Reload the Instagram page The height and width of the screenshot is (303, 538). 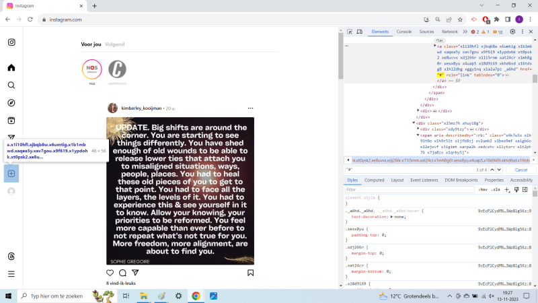click(x=30, y=20)
